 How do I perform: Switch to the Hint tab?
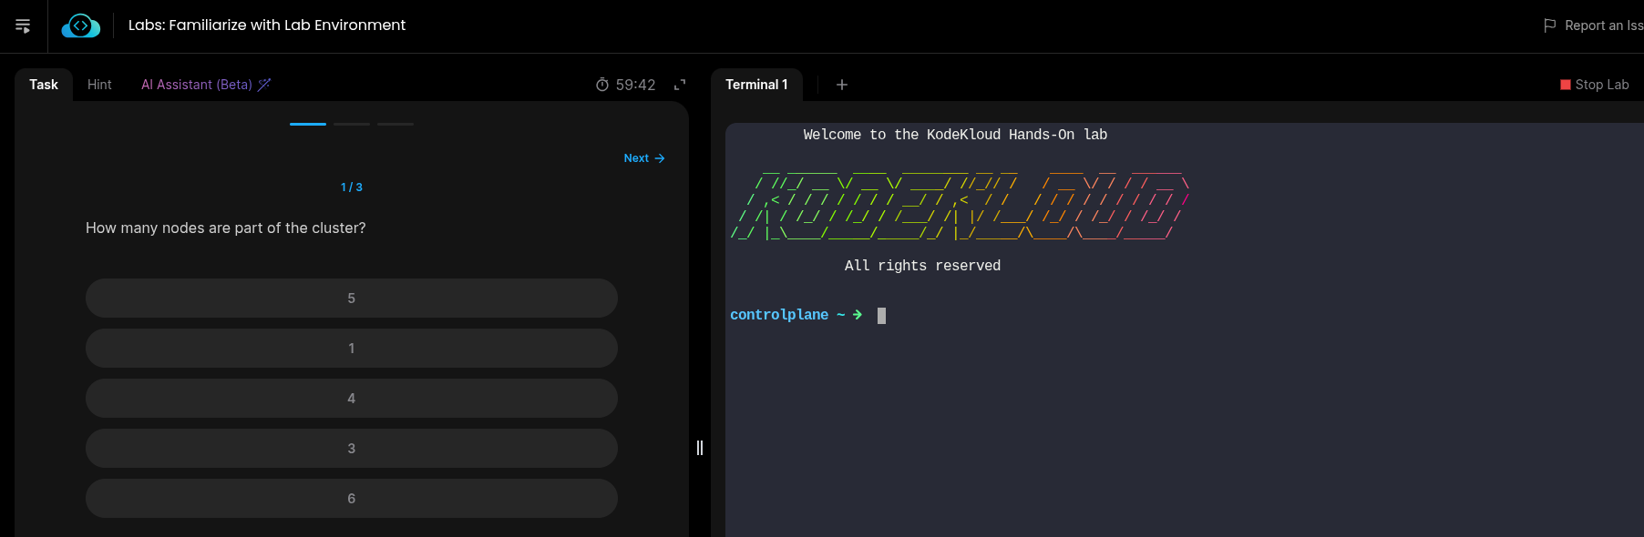[x=99, y=85]
